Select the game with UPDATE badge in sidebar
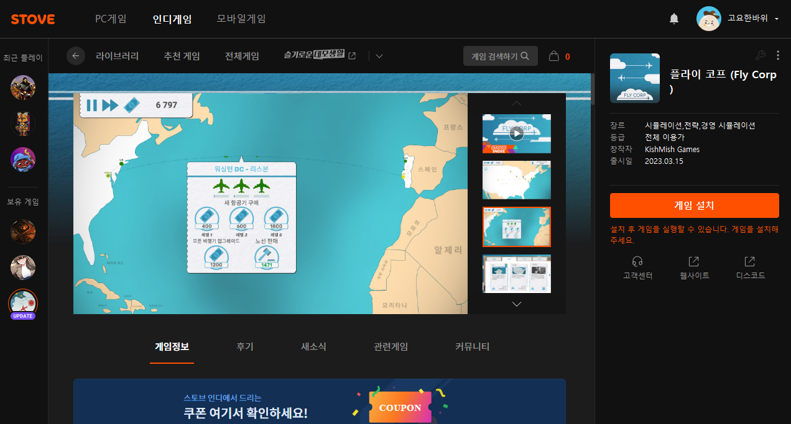The image size is (791, 424). 23,303
